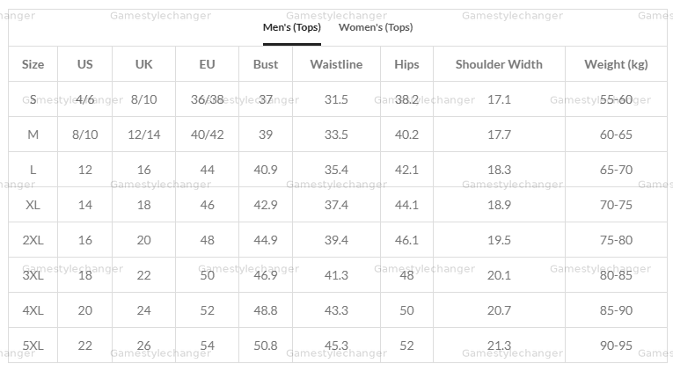
Task: Select the Shoulder Width column header
Action: click(x=499, y=64)
